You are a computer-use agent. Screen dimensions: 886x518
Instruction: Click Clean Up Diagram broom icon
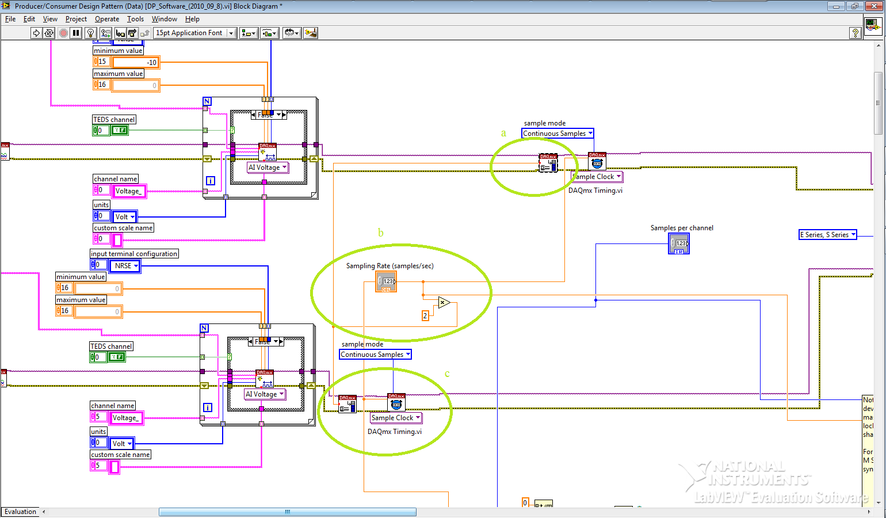click(311, 33)
